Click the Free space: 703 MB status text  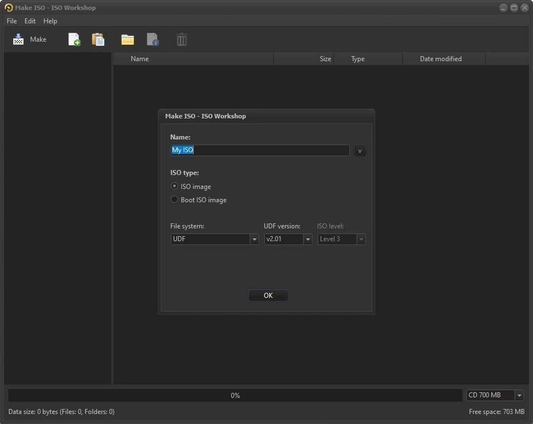pyautogui.click(x=497, y=412)
